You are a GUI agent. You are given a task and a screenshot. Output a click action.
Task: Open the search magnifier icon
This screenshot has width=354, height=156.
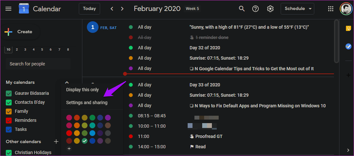(x=242, y=9)
